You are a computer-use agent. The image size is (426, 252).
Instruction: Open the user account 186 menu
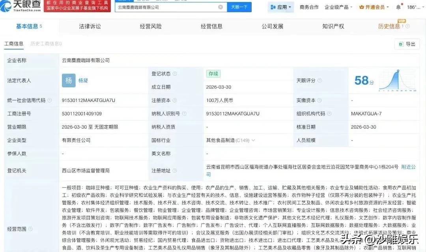415,7
